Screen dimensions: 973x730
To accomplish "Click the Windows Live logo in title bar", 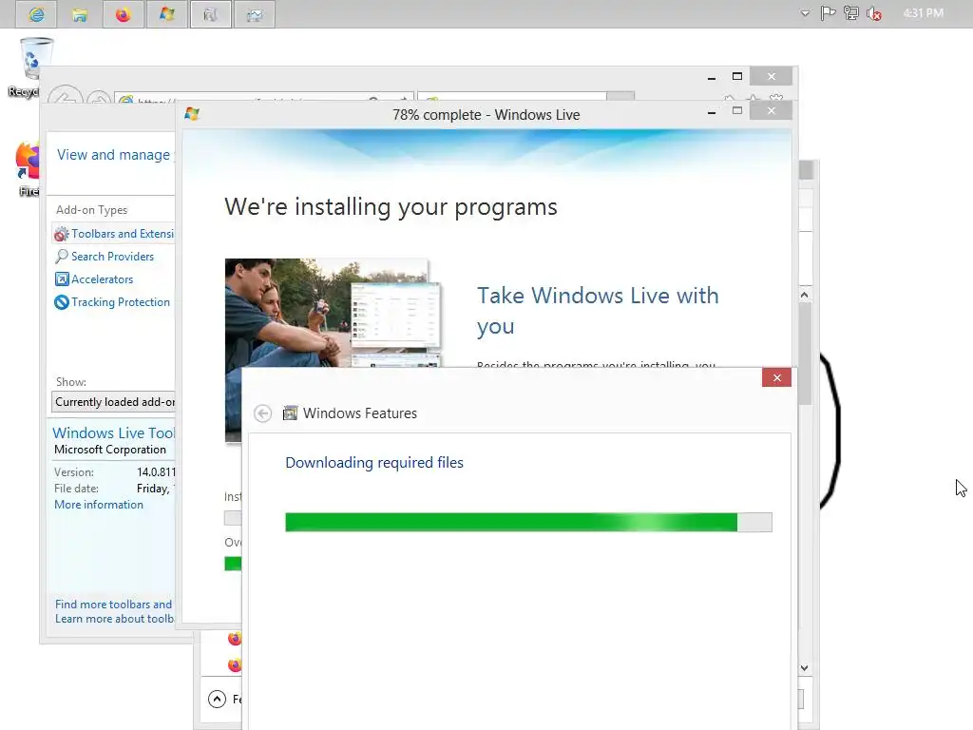I will click(x=192, y=114).
